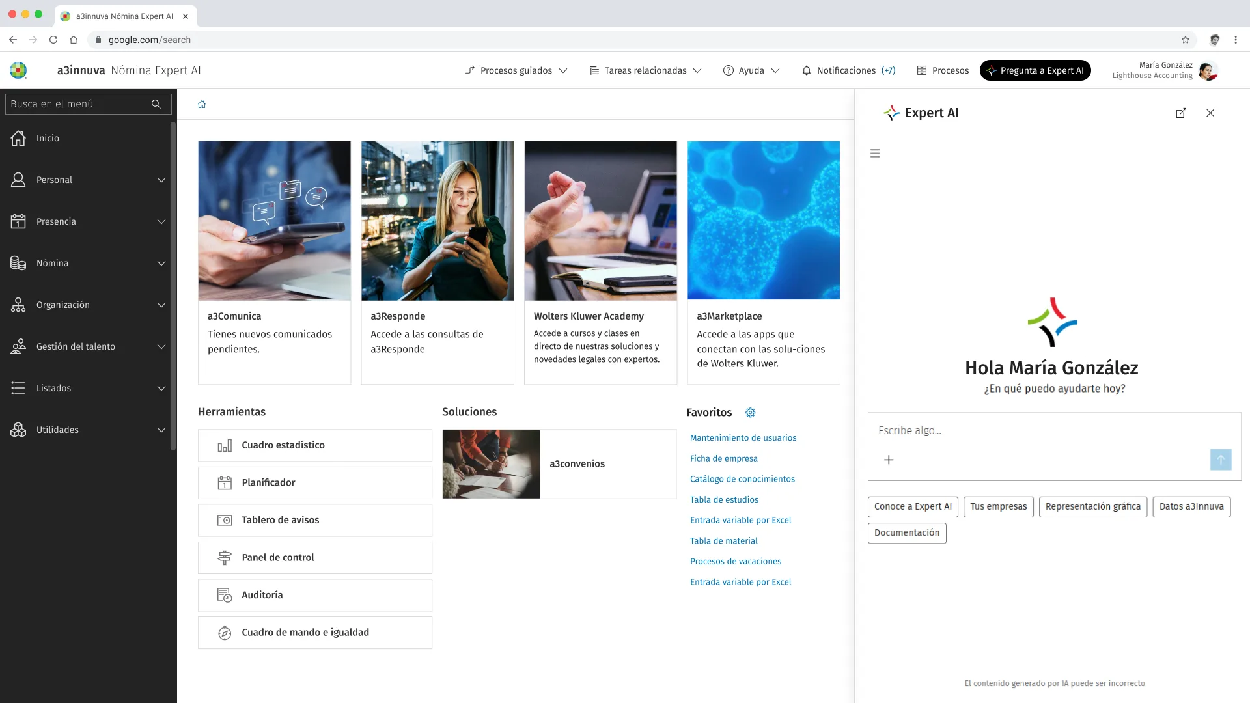This screenshot has height=703, width=1250.
Task: Click the Tus empresas chip
Action: [998, 506]
